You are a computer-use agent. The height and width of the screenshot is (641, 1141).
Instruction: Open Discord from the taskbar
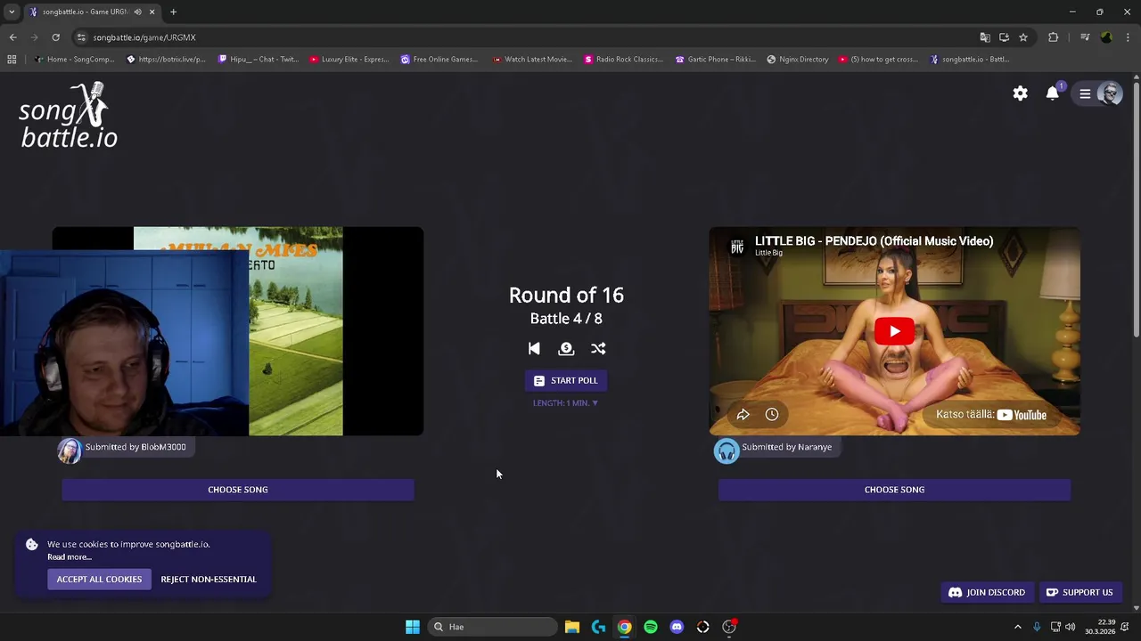pyautogui.click(x=677, y=627)
